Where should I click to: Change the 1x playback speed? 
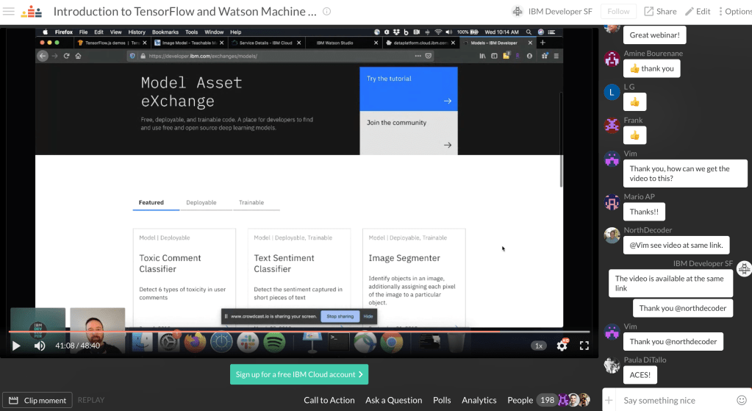click(x=539, y=346)
